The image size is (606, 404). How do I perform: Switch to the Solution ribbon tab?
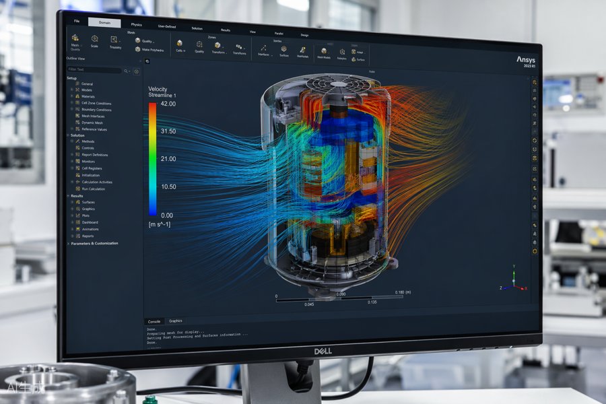coord(197,28)
